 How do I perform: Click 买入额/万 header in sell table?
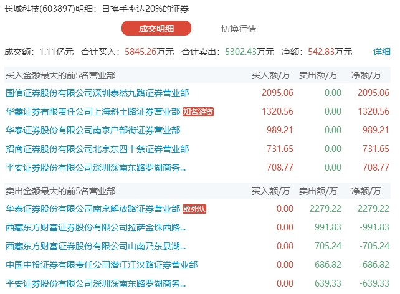click(270, 191)
